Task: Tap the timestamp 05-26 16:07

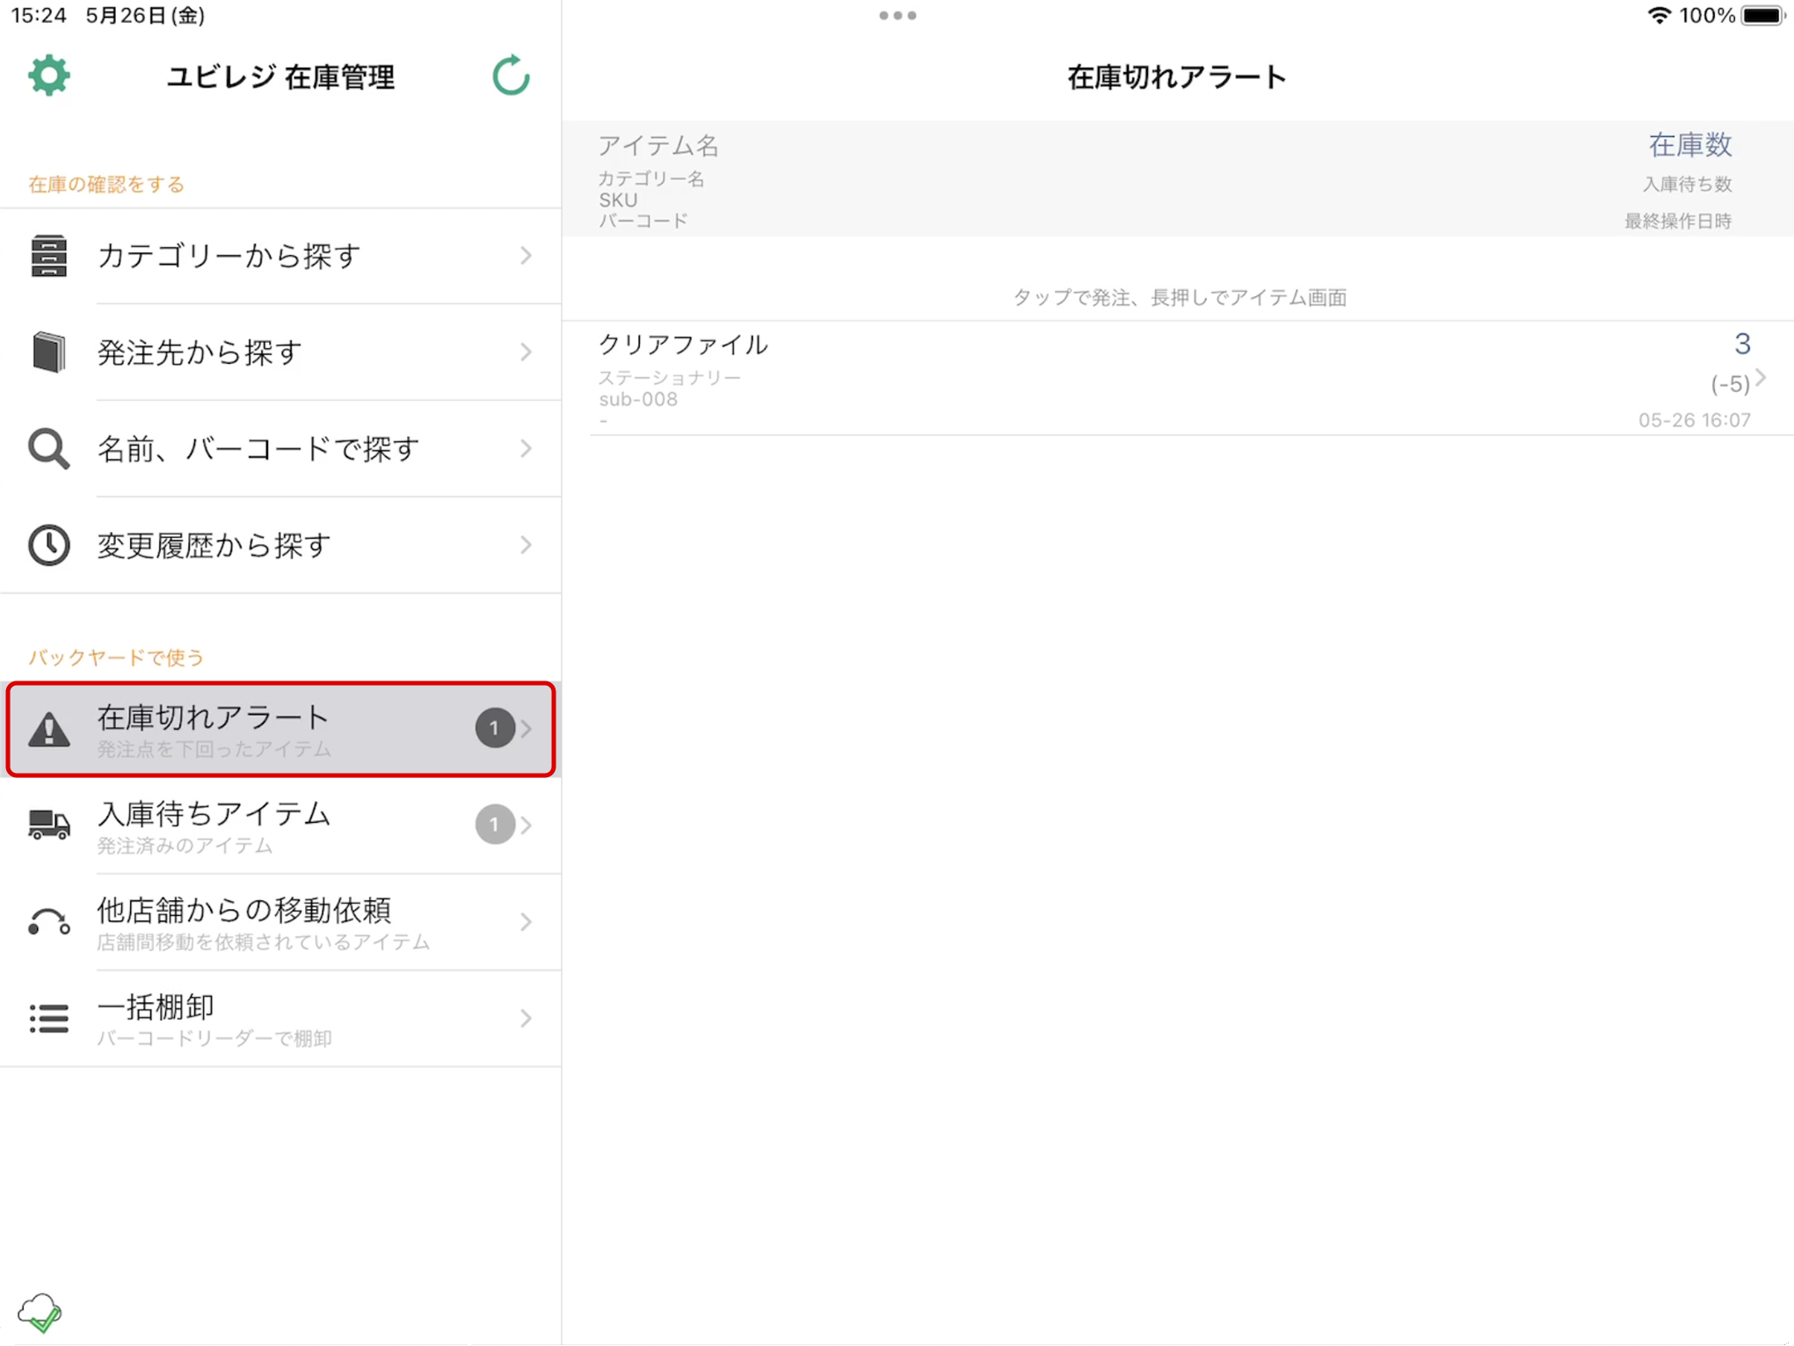Action: click(1694, 420)
